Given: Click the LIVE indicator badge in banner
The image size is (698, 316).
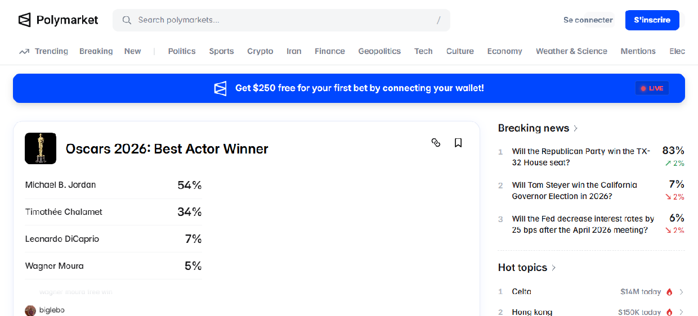Looking at the screenshot, I should 652,88.
